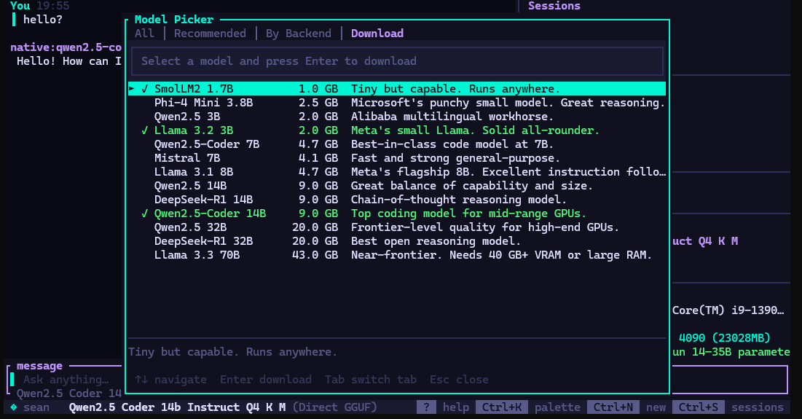Screen dimensions: 802x419
Task: Click the status bar model name
Action: pyautogui.click(x=177, y=407)
